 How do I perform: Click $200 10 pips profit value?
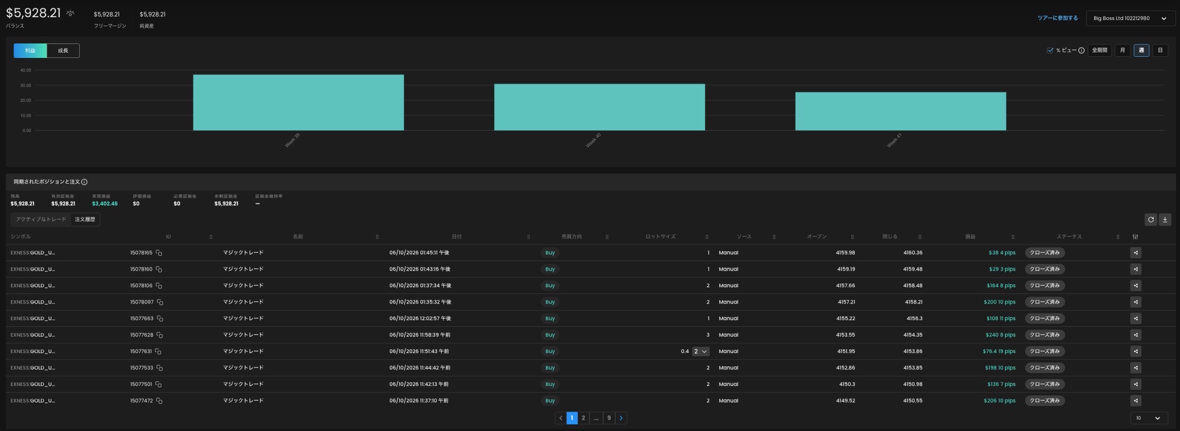(999, 302)
